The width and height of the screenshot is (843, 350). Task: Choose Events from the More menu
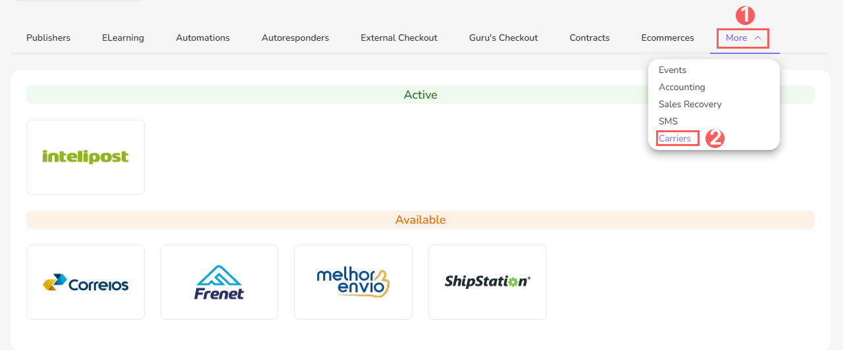pos(673,70)
